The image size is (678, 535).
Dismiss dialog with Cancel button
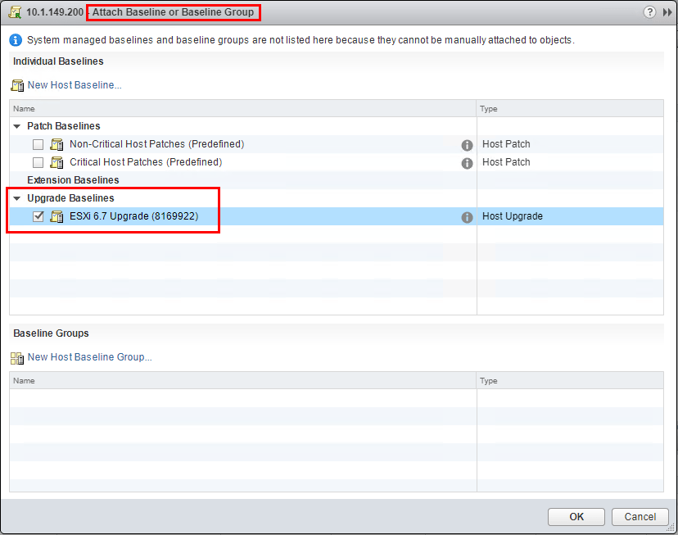click(640, 517)
